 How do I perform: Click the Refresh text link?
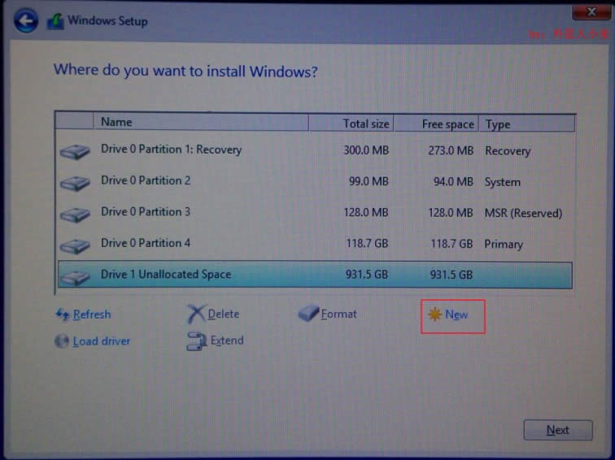click(92, 315)
